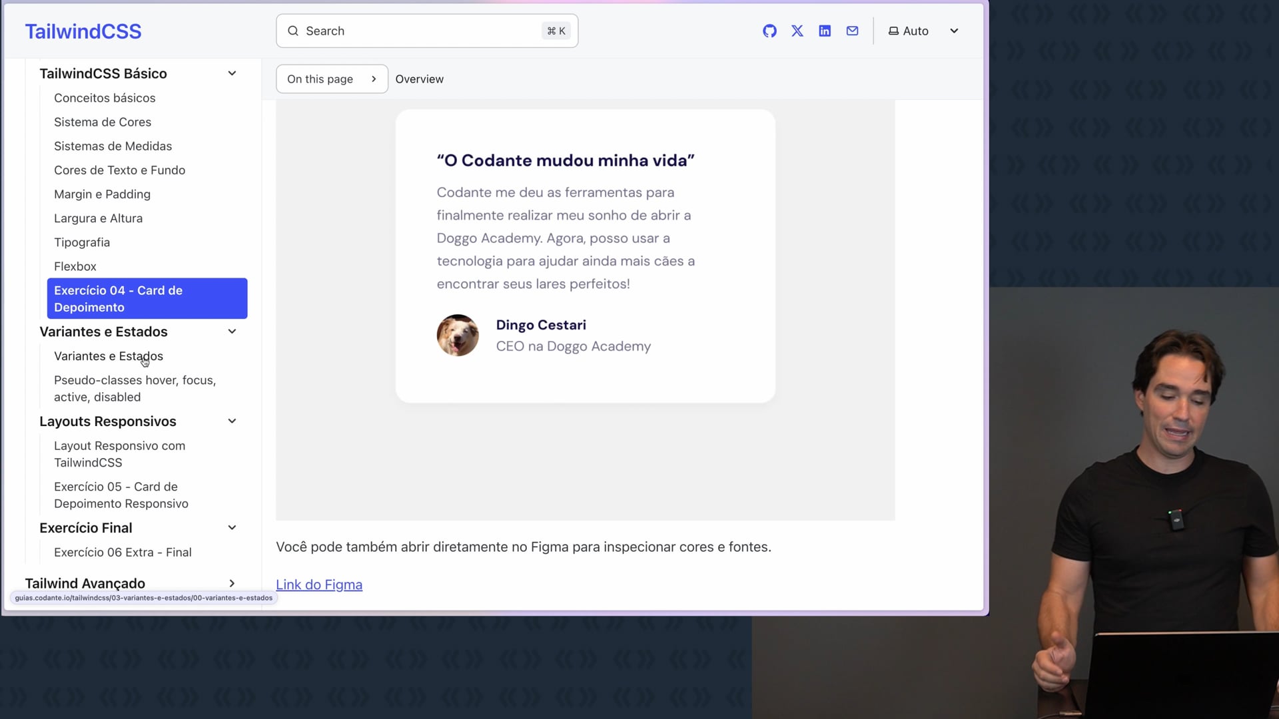This screenshot has width=1279, height=719.
Task: Click the TailwindCSS logo
Action: tap(83, 31)
